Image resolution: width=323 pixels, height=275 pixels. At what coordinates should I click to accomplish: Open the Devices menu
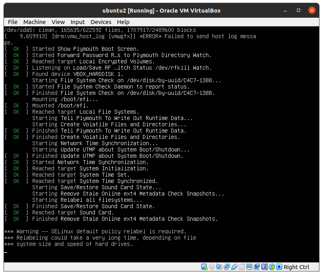(101, 22)
